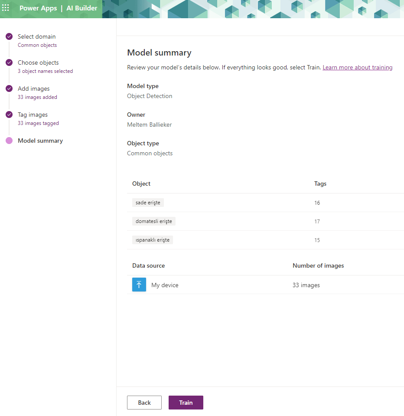The height and width of the screenshot is (416, 404).
Task: Click the Object column header
Action: (x=141, y=183)
